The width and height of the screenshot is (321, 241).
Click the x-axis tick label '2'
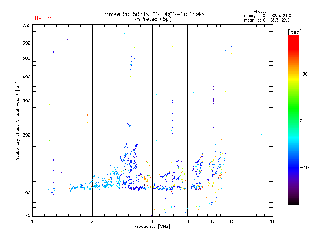click(92, 221)
